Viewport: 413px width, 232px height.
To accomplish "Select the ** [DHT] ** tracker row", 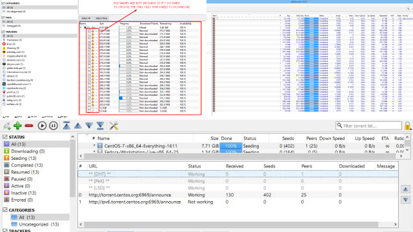I will (x=238, y=174).
